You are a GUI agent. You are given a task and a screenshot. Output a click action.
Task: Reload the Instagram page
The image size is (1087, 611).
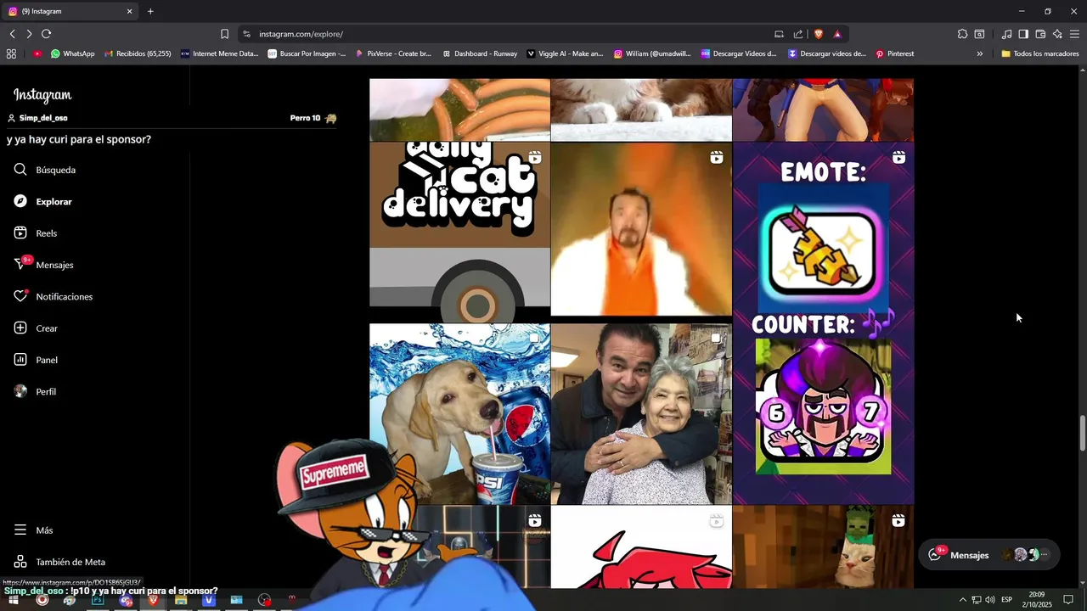click(46, 34)
